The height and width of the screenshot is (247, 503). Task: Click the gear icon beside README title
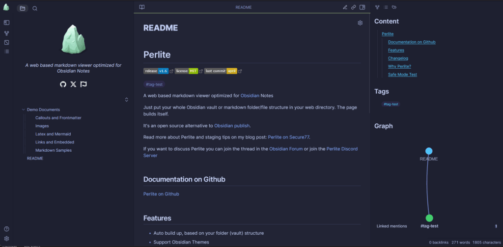pos(360,23)
